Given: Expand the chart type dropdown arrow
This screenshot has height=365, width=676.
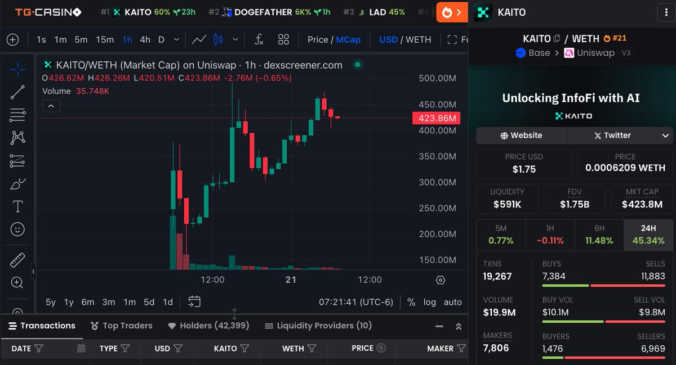Looking at the screenshot, I should tap(235, 39).
